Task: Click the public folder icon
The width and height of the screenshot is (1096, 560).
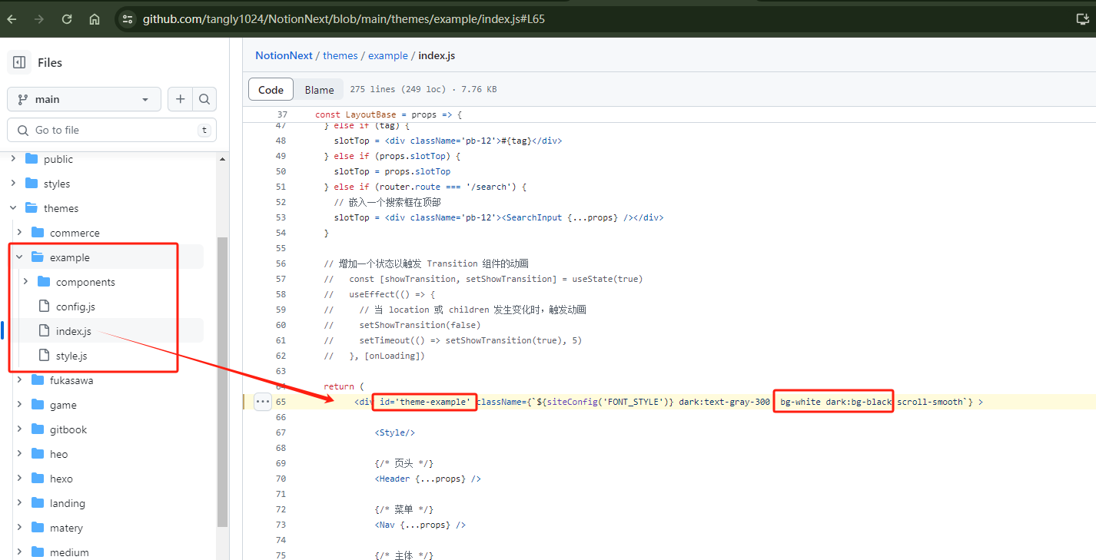Action: (x=32, y=159)
